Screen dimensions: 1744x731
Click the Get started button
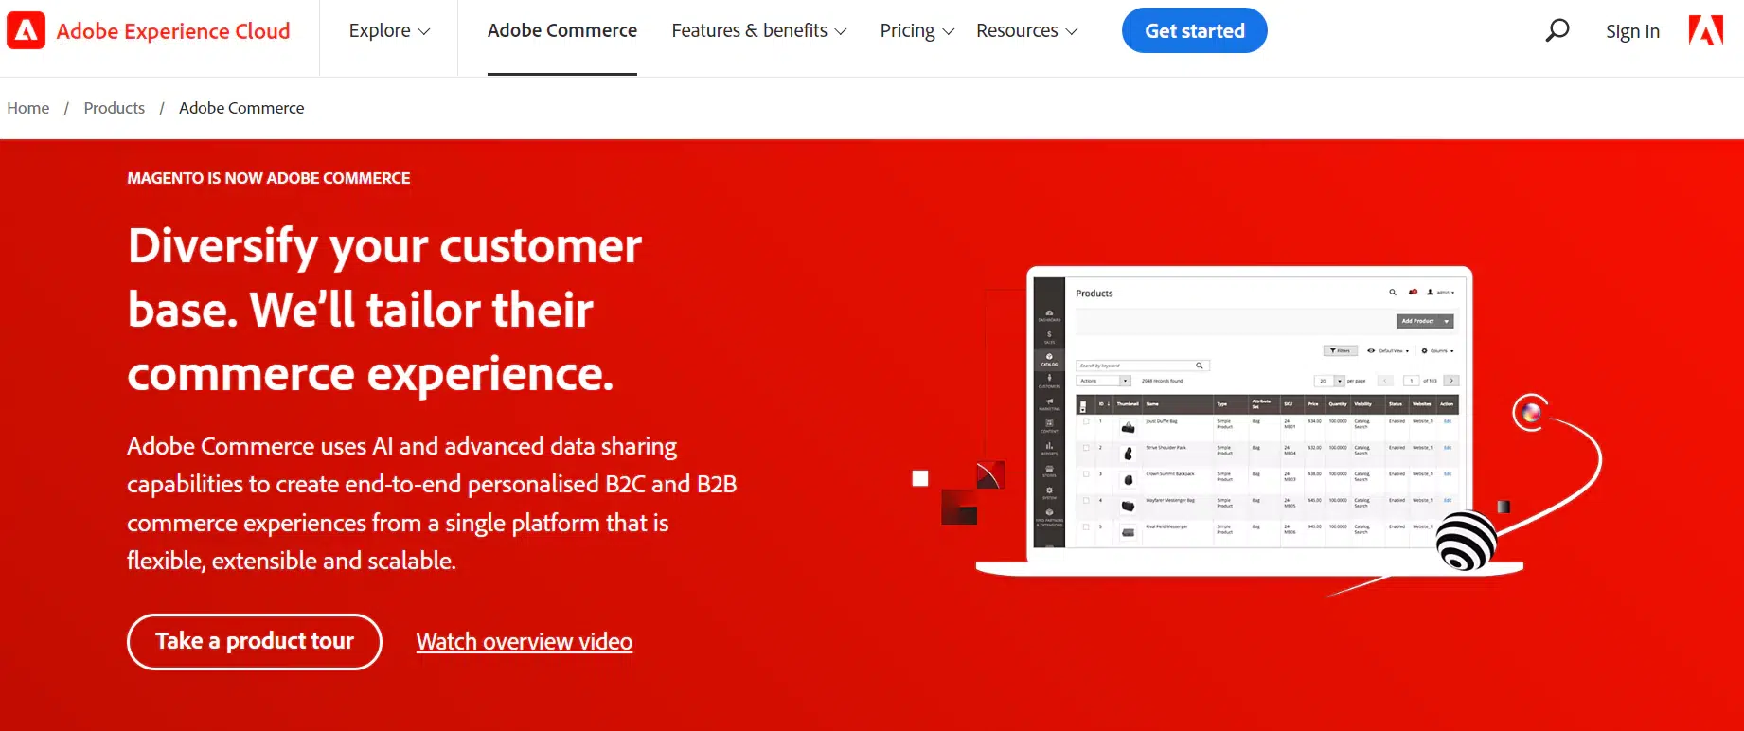1194,30
